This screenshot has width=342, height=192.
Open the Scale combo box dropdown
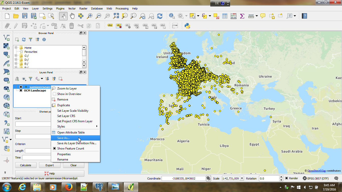pyautogui.click(x=242, y=178)
